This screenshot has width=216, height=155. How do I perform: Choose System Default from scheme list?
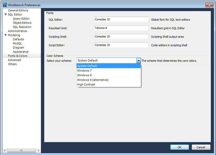click(109, 66)
